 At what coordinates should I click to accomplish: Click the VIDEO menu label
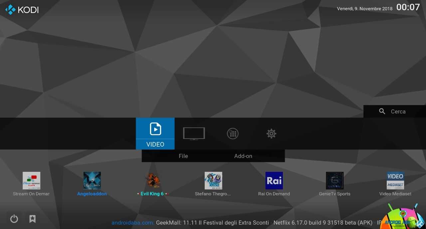pos(155,144)
